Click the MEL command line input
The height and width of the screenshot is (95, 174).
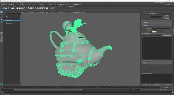tap(34, 92)
